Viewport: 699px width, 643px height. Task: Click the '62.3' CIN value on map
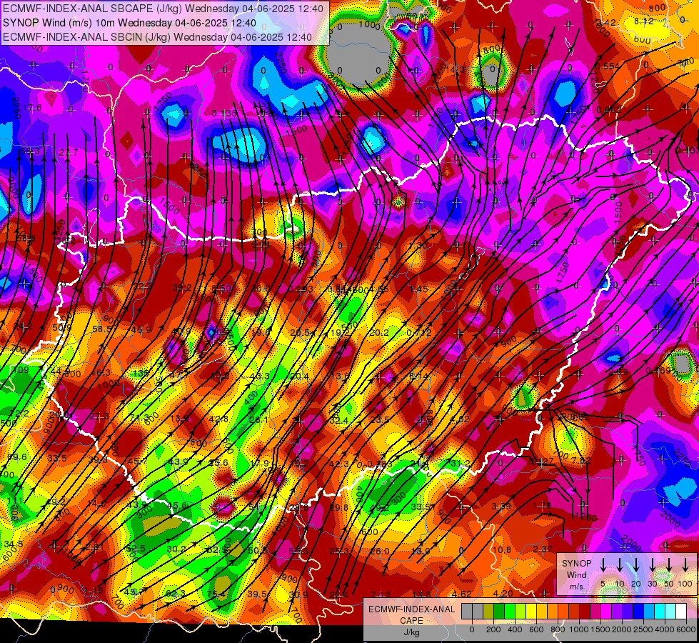point(175,593)
